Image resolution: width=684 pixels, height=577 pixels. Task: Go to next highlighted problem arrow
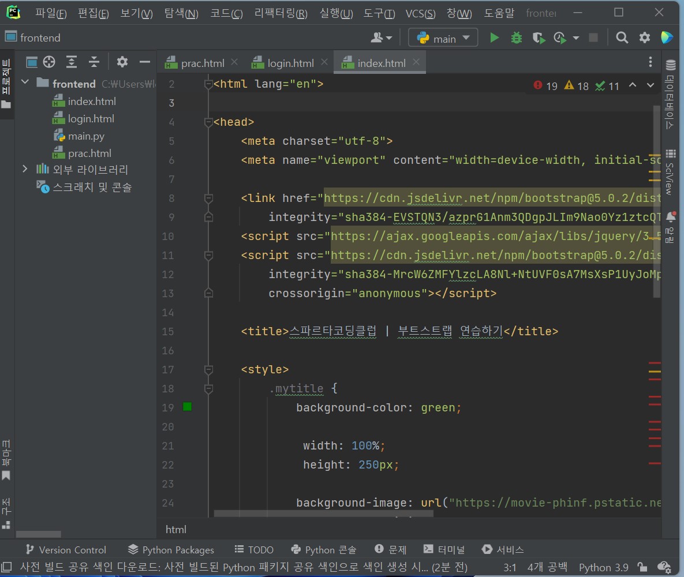point(651,85)
